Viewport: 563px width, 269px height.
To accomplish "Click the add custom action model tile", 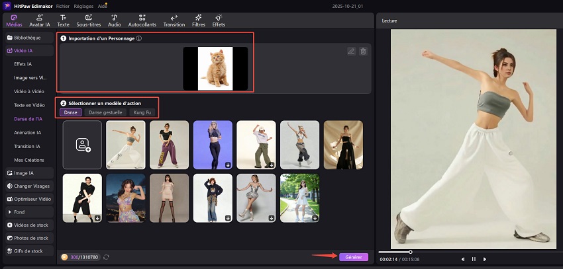I will [x=82, y=145].
